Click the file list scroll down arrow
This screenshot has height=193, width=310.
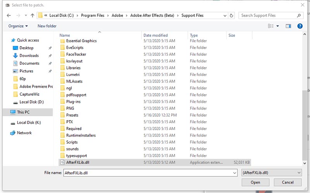click(x=305, y=163)
